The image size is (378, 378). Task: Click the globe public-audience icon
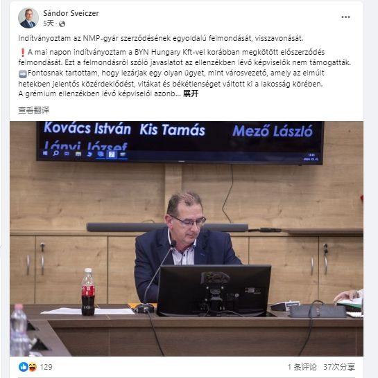[62, 24]
